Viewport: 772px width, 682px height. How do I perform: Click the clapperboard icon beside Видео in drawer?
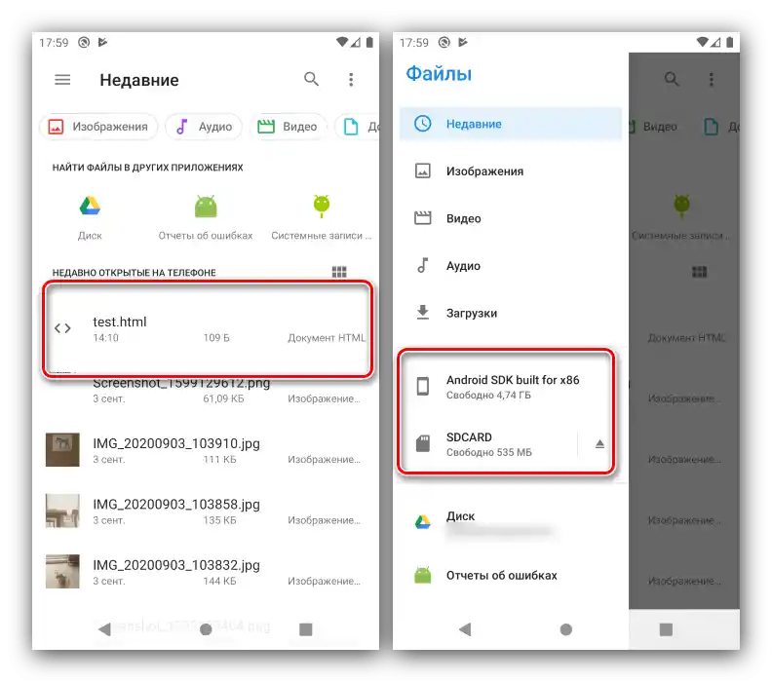coord(423,217)
